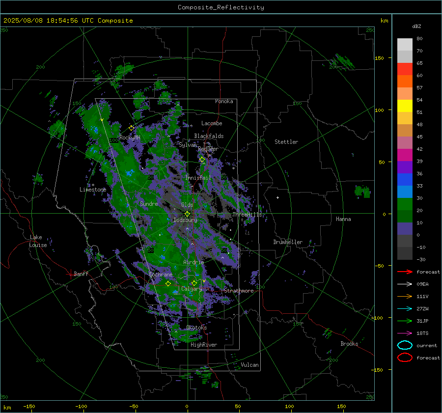Click the orange 111V arrow icon
Viewport: 442px width, 413px height.
click(405, 296)
